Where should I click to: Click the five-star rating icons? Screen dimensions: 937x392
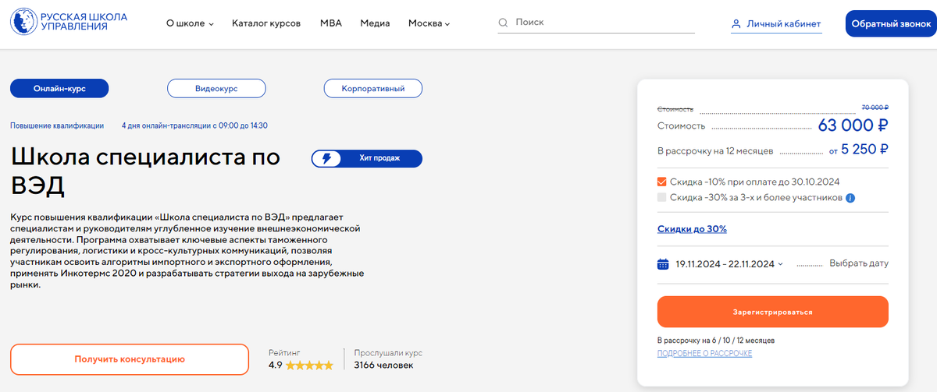(310, 365)
